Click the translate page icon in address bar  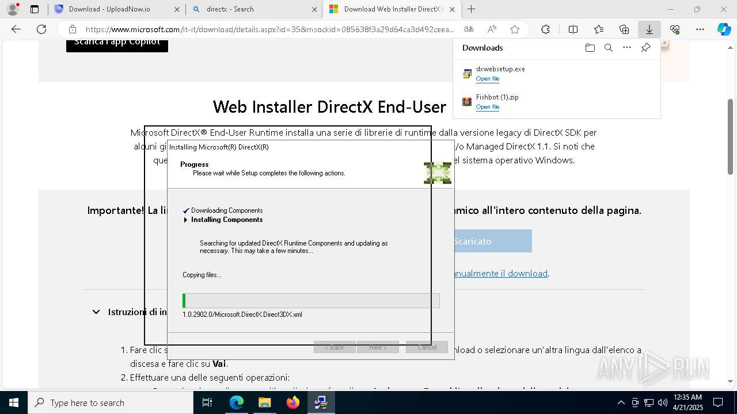tap(469, 29)
